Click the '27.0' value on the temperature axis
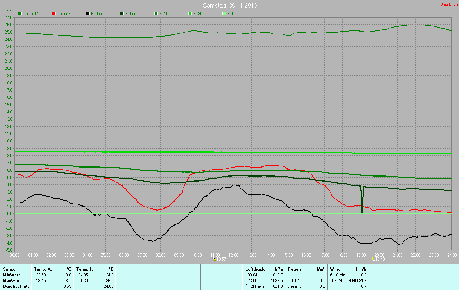 tap(9, 17)
